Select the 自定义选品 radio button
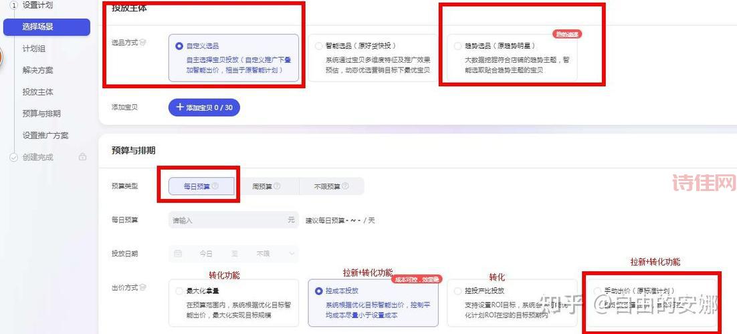The image size is (737, 334). click(x=179, y=46)
